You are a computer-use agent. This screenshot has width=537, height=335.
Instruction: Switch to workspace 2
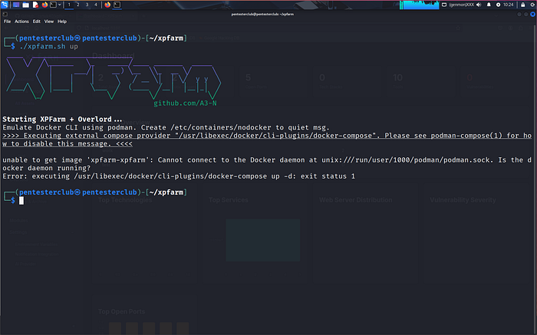pyautogui.click(x=77, y=5)
